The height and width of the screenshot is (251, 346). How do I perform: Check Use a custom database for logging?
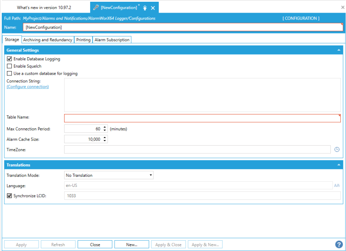pyautogui.click(x=10, y=74)
